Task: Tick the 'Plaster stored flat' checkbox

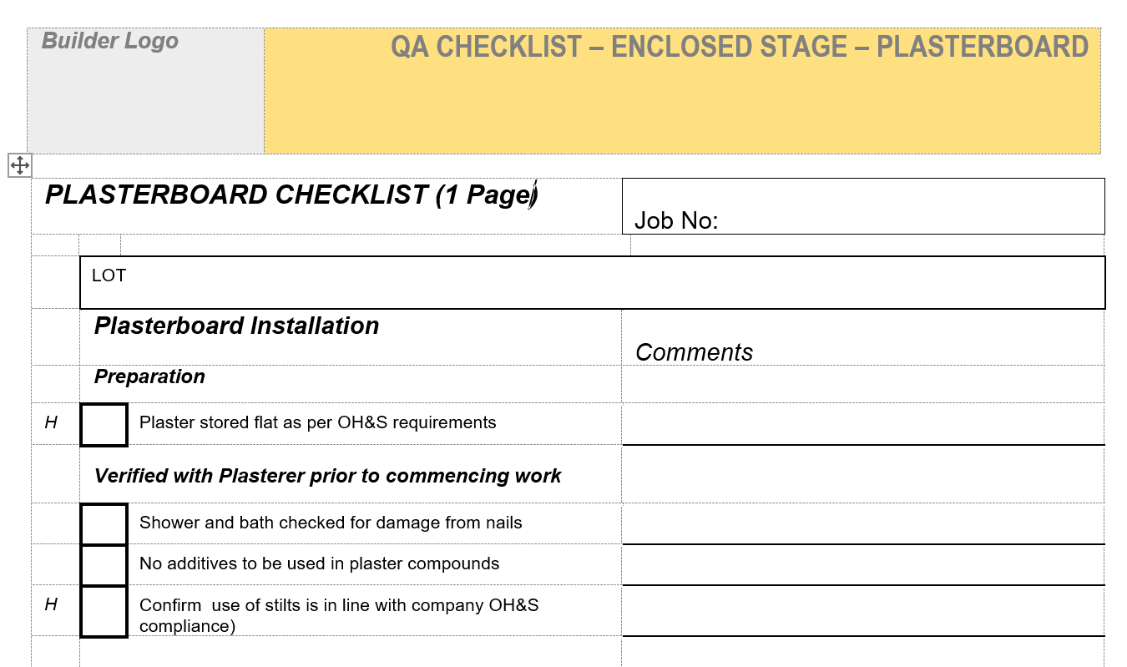Action: click(x=104, y=425)
